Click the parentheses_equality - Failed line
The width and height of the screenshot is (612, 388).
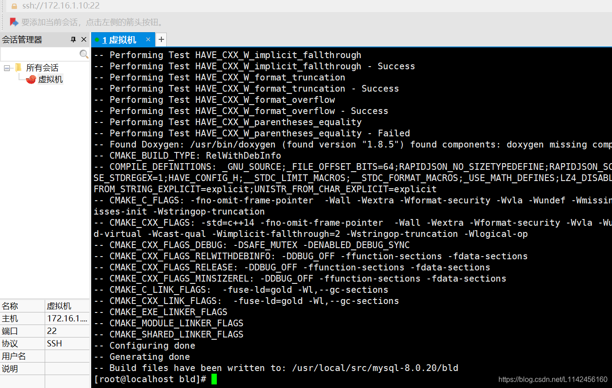pos(252,133)
